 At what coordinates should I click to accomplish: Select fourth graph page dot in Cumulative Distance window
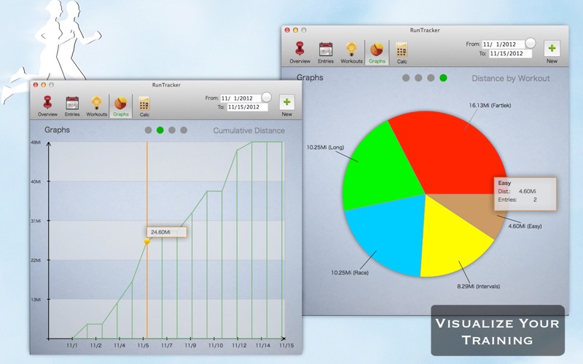184,130
